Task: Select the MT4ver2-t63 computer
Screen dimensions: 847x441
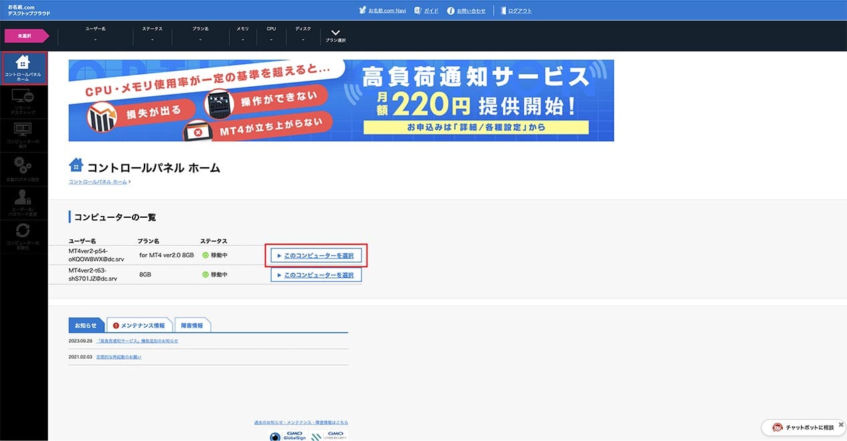Action: tap(316, 275)
